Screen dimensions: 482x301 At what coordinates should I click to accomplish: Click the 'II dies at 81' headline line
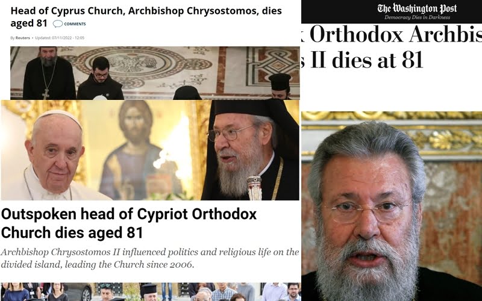click(x=363, y=60)
